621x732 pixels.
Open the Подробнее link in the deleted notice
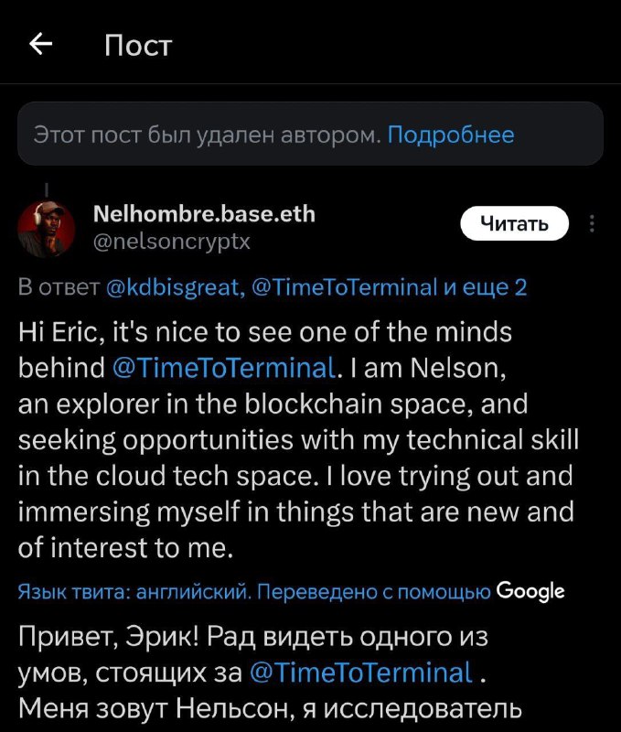pyautogui.click(x=451, y=135)
